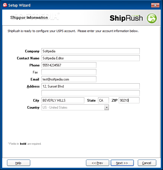The height and width of the screenshot is (170, 163).
Task: Click the City label
Action: click(x=36, y=100)
